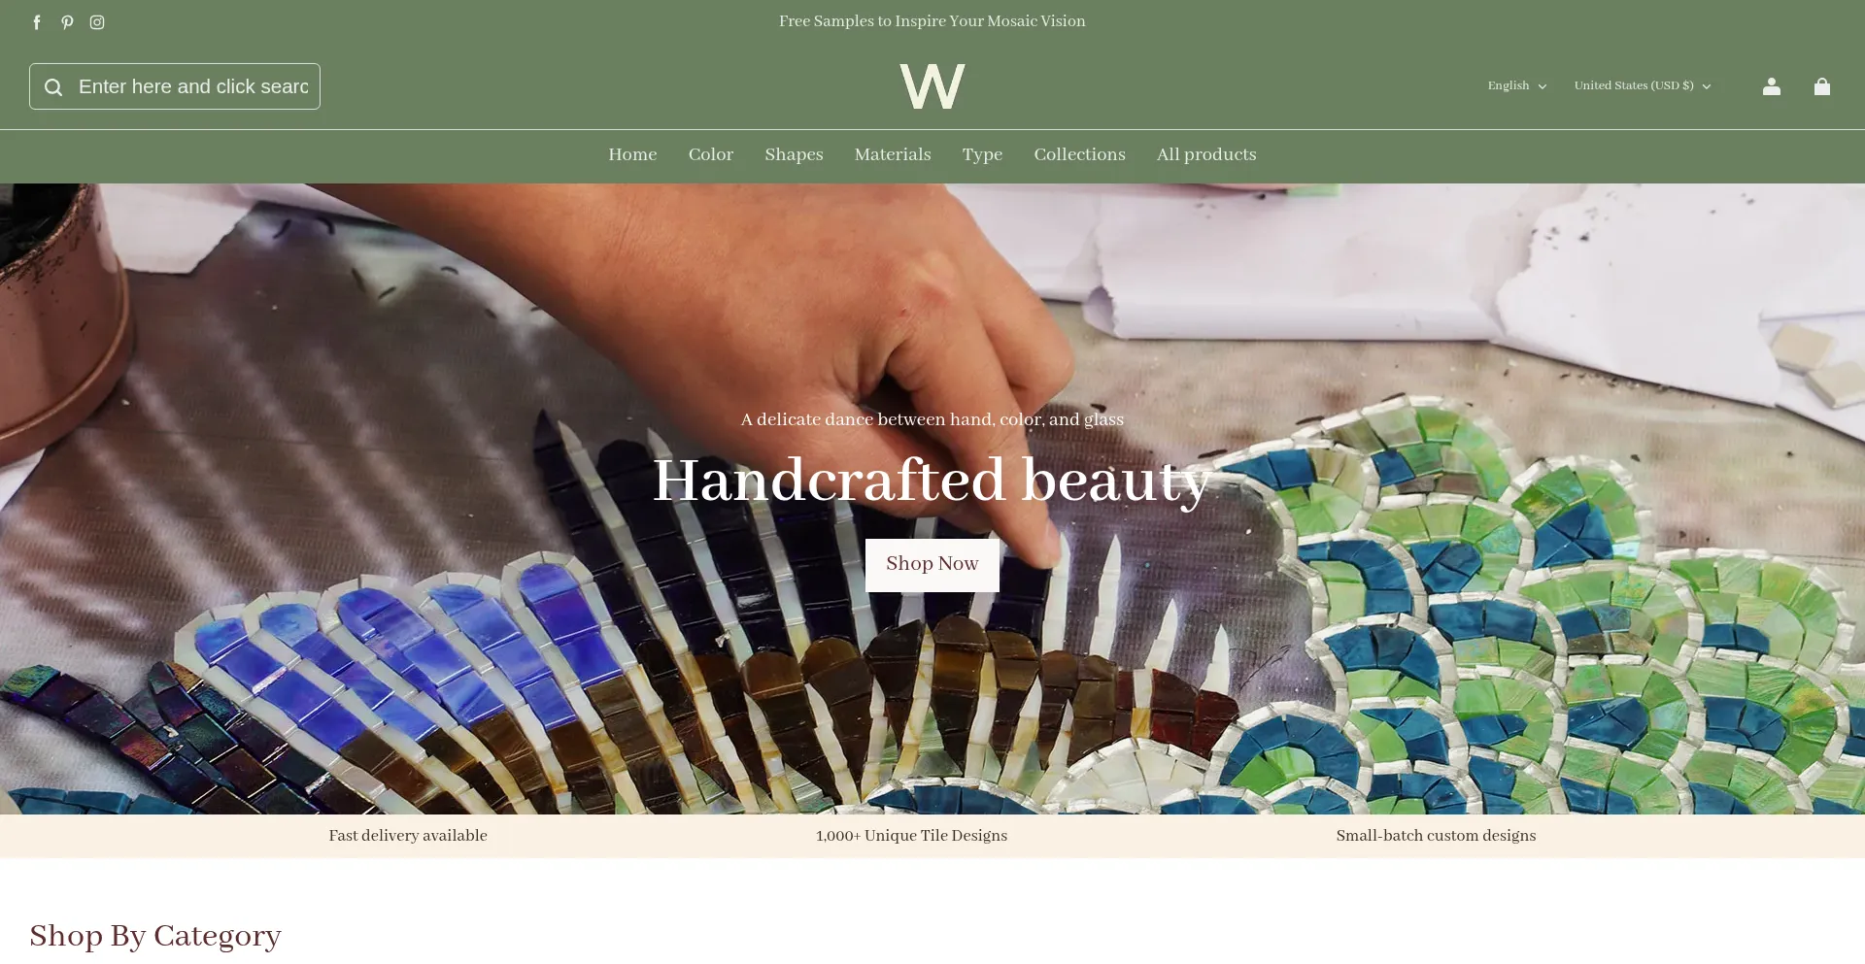
Task: Open the Instagram social icon
Action: (97, 22)
